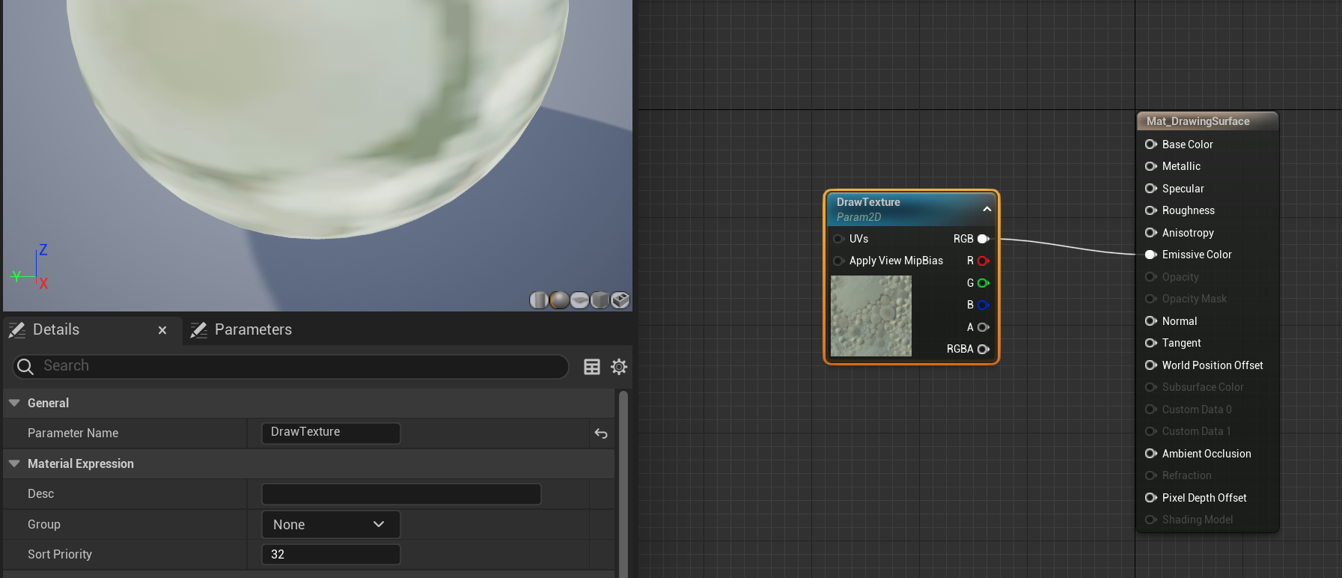The image size is (1342, 578).
Task: Edit the Sort Priority value
Action: click(x=331, y=555)
